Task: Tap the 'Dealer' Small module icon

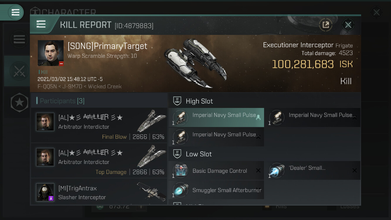Action: point(277,171)
